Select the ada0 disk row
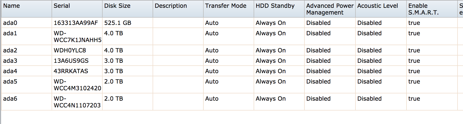463x124 pixels. click(x=10, y=23)
